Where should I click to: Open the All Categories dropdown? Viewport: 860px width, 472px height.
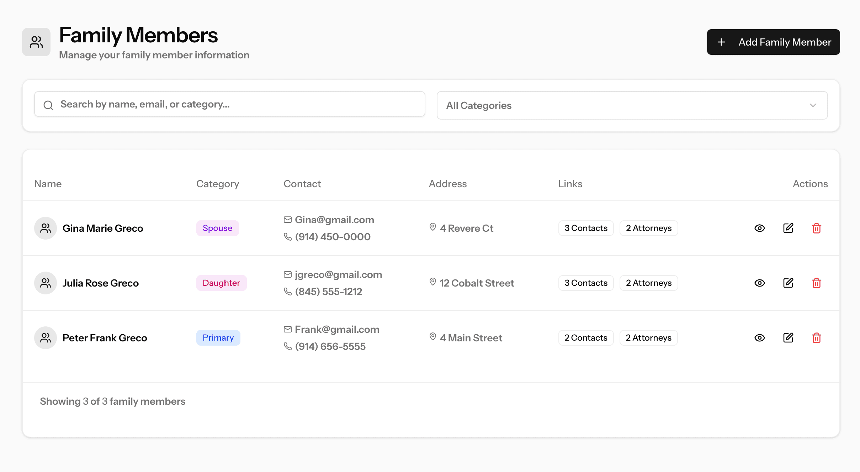632,105
